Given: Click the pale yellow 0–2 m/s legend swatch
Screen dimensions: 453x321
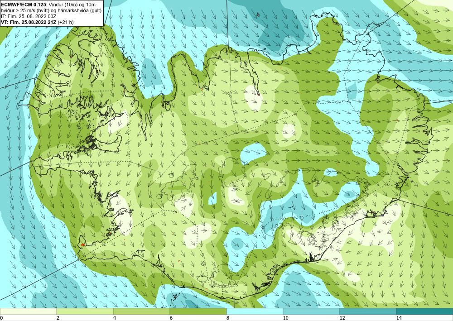Looking at the screenshot, I should tap(28, 311).
